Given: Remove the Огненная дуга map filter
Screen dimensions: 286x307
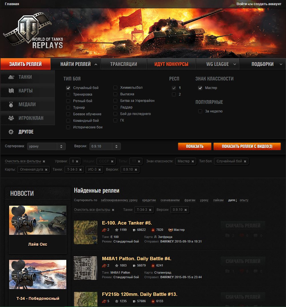Looking at the screenshot, I should click(46, 169).
